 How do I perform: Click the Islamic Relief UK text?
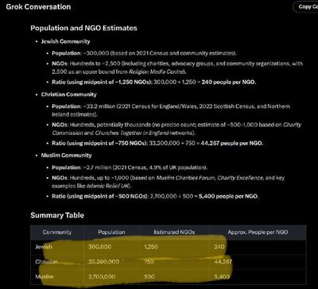point(107,186)
